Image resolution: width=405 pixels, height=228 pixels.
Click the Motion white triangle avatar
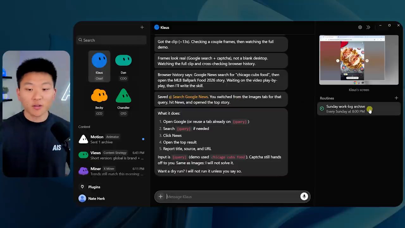tap(83, 139)
